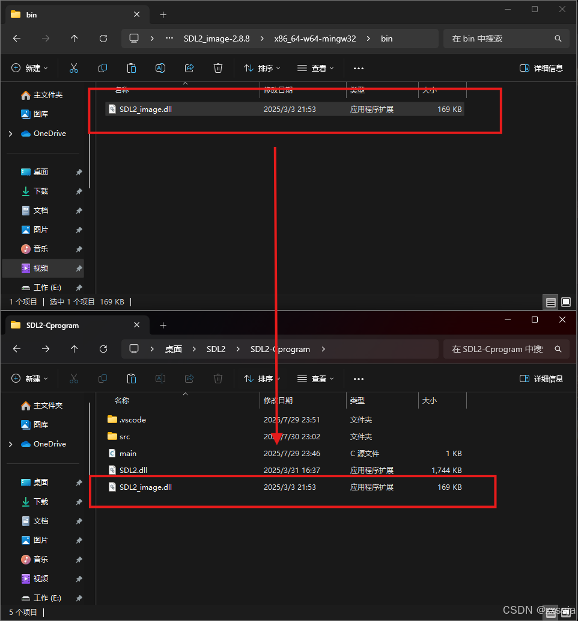The height and width of the screenshot is (621, 578).
Task: Click the Copy icon in the bin window
Action: (x=102, y=67)
